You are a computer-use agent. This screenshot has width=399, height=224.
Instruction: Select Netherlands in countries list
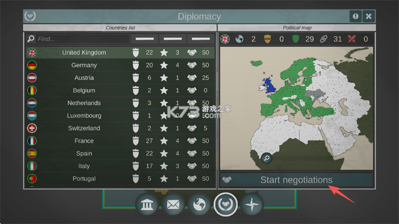point(120,103)
